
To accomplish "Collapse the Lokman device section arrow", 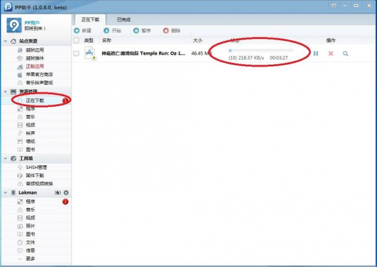I will pyautogui.click(x=5, y=193).
